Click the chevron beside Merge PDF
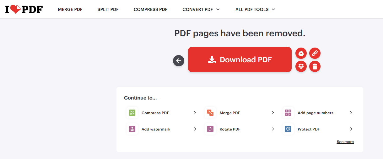 coord(273,113)
